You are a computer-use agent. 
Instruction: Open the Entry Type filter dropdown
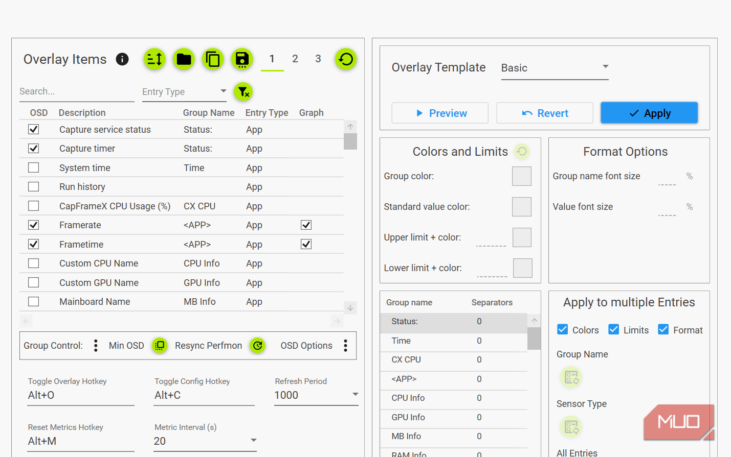[x=185, y=92]
